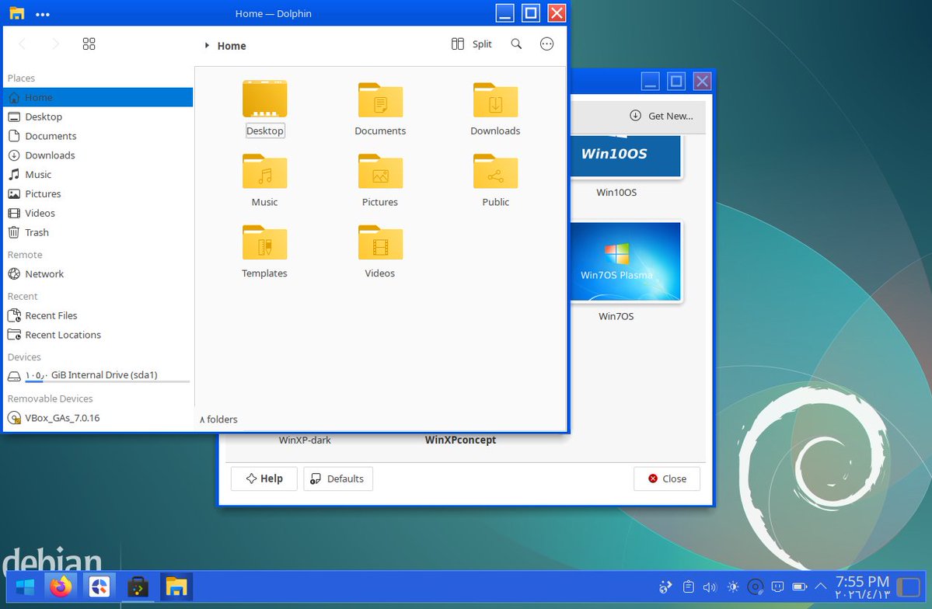The image size is (932, 609).
Task: Open Recent Files in sidebar
Action: point(98,315)
